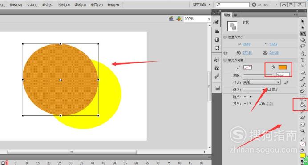Select the Hand tool
The width and height of the screenshot is (308, 165).
[303, 124]
